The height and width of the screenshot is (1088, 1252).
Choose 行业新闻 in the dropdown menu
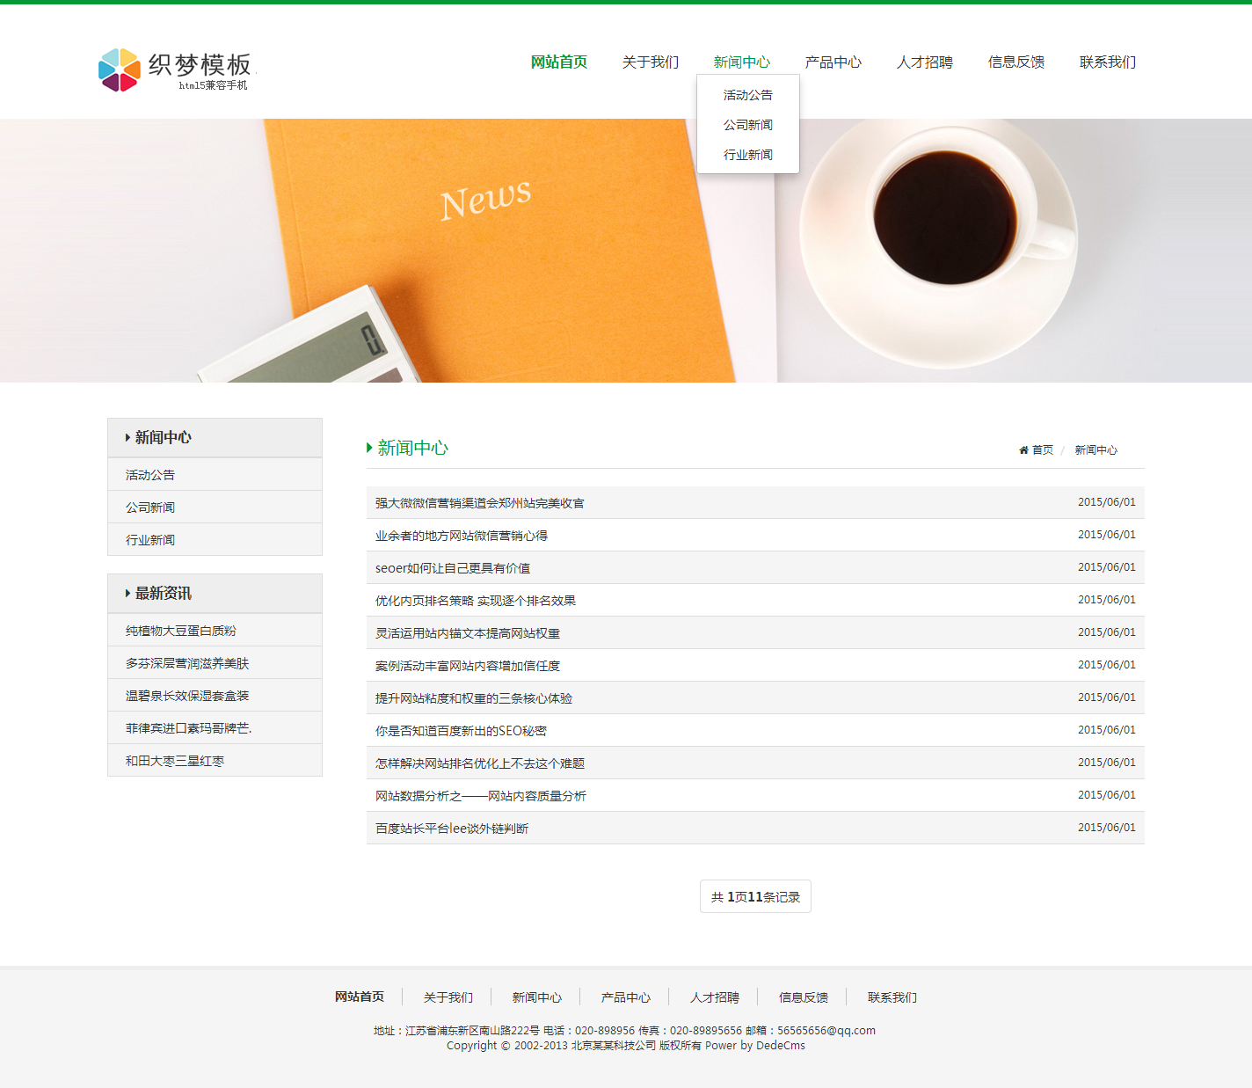[x=747, y=155]
